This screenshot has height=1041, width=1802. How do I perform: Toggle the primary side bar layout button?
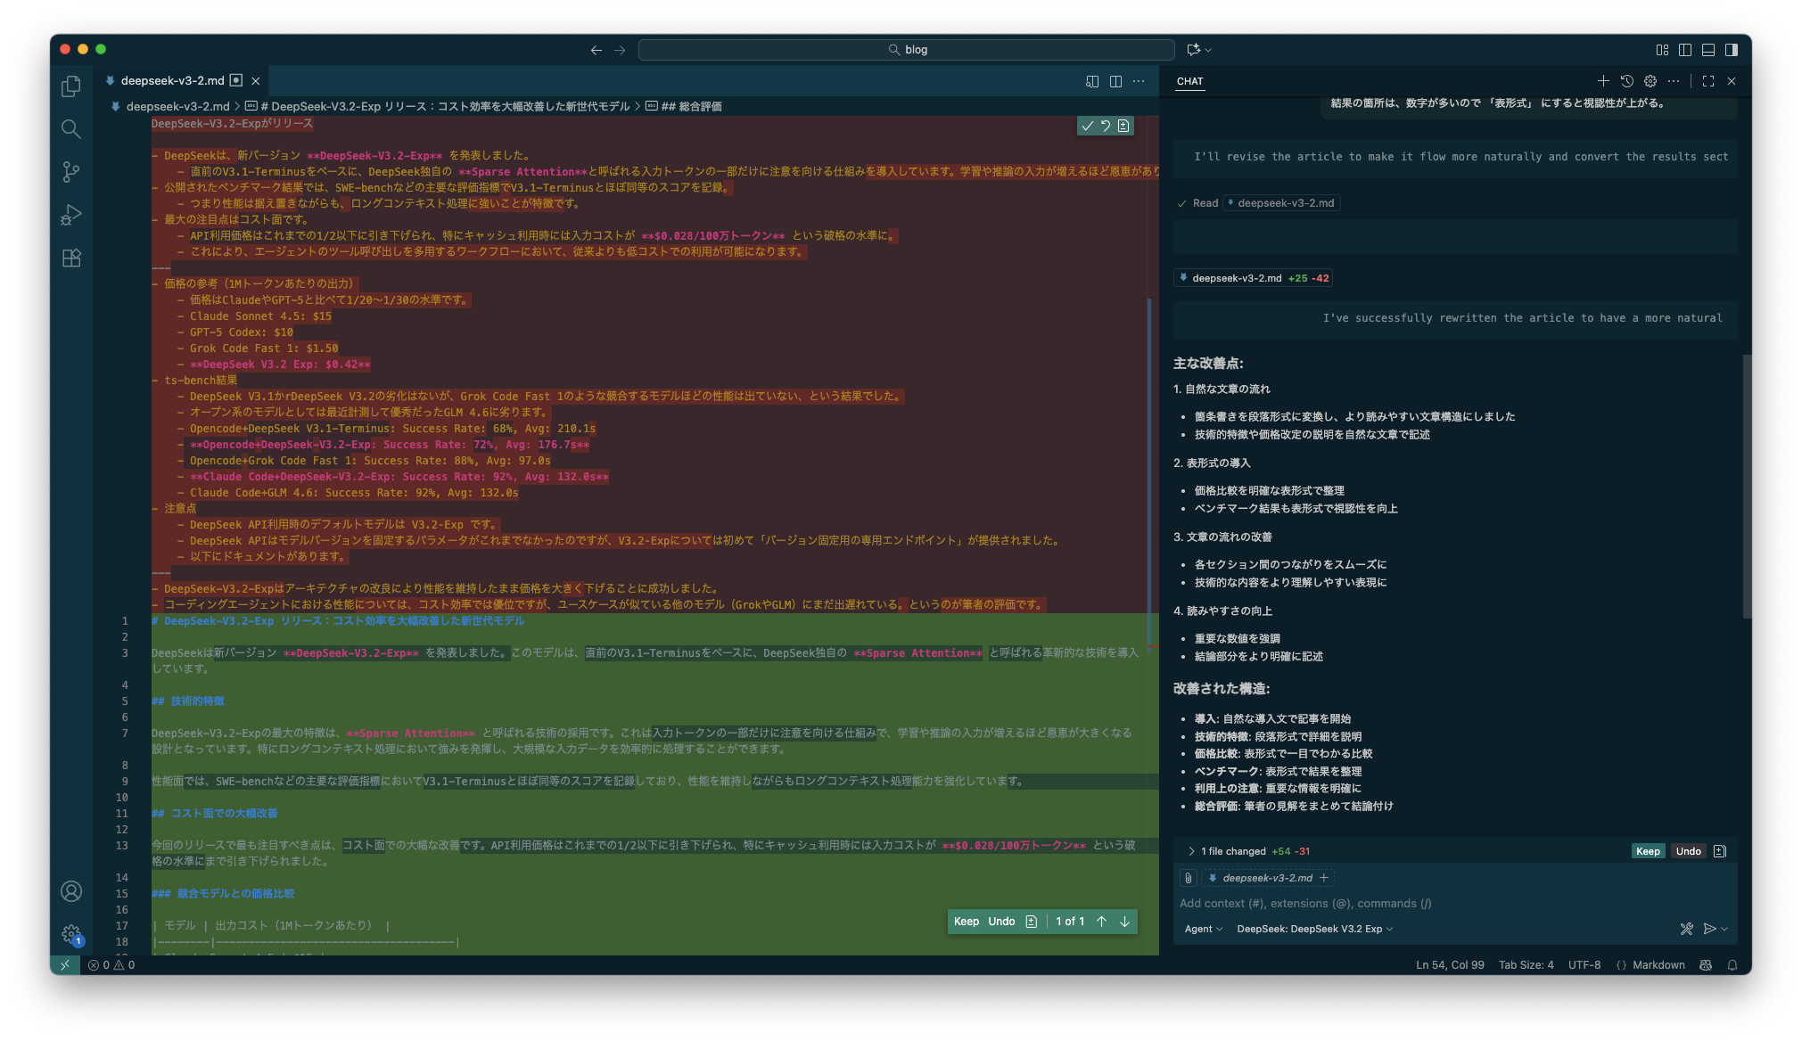[x=1684, y=50]
